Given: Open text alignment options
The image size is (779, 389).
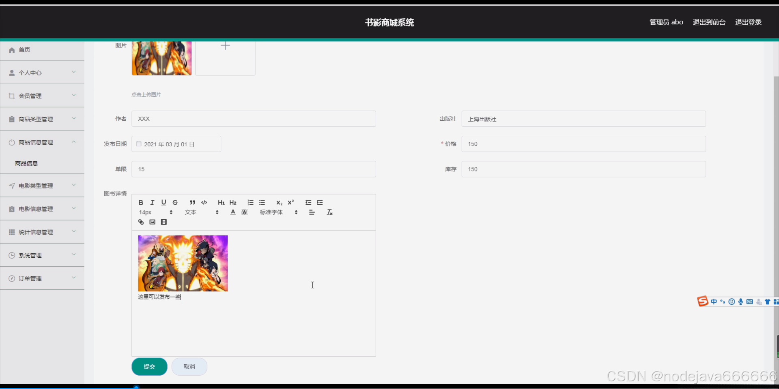Looking at the screenshot, I should tap(312, 212).
